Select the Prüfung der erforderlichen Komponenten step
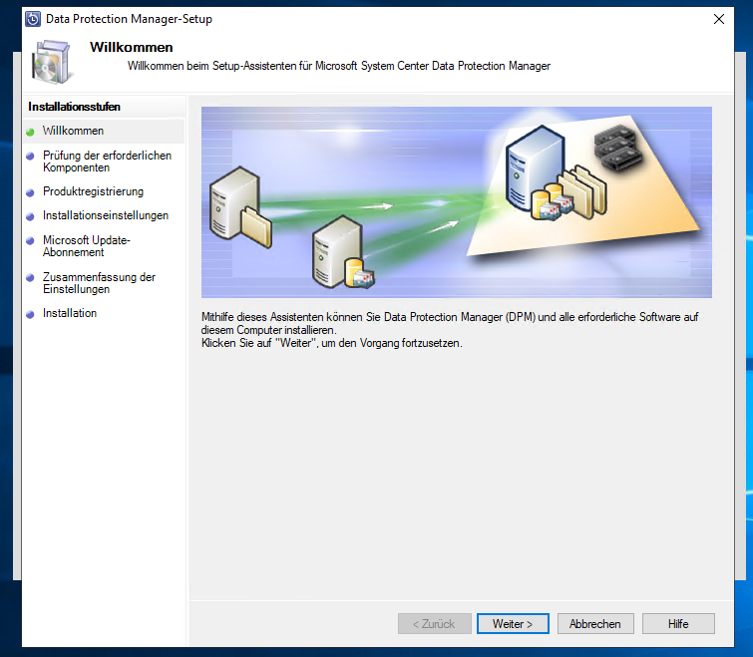Screen dimensions: 753x657 point(107,162)
